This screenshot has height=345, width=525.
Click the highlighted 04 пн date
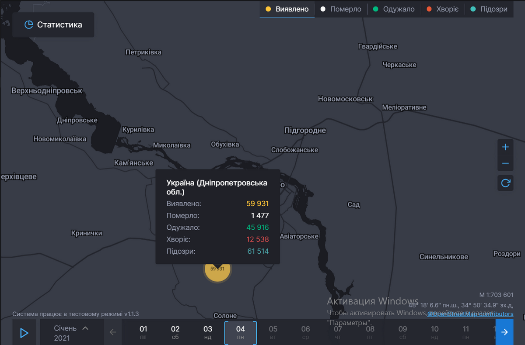click(x=240, y=332)
